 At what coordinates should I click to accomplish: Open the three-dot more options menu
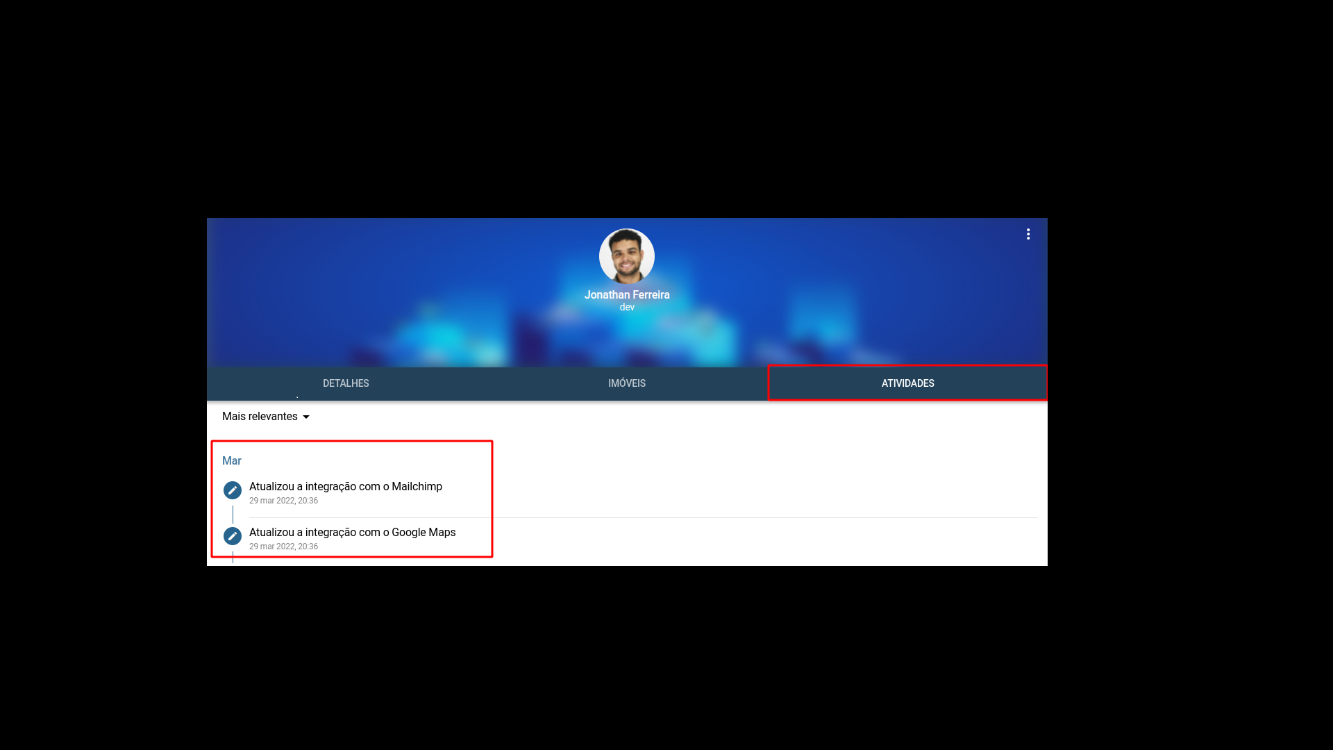point(1028,235)
